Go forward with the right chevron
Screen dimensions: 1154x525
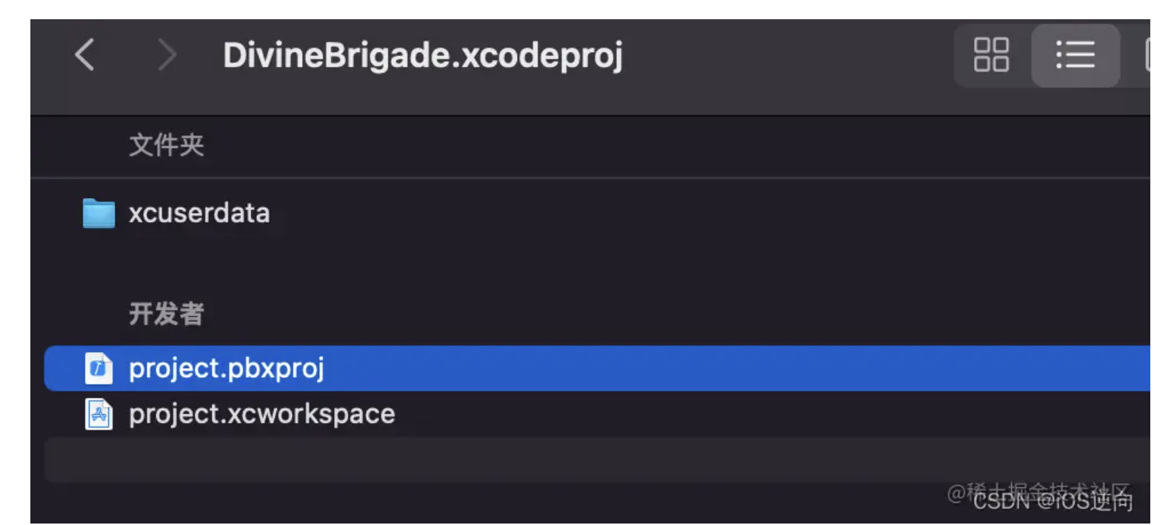tap(168, 55)
